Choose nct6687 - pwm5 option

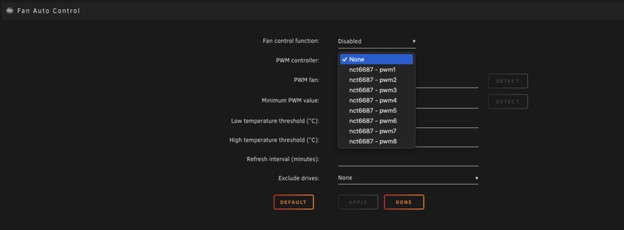(x=376, y=111)
